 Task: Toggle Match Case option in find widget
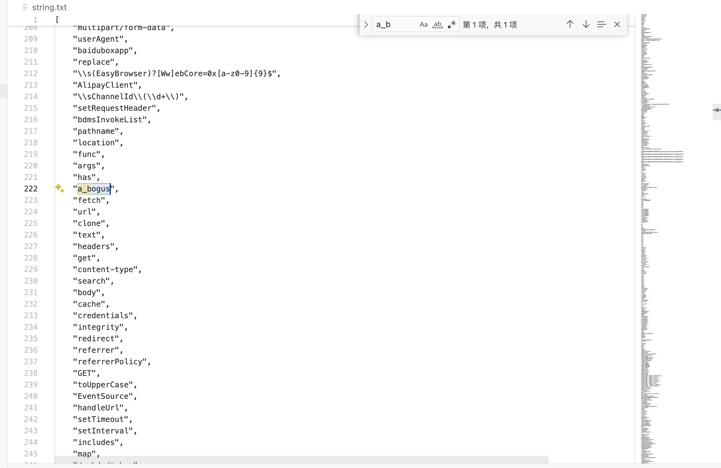[x=423, y=25]
